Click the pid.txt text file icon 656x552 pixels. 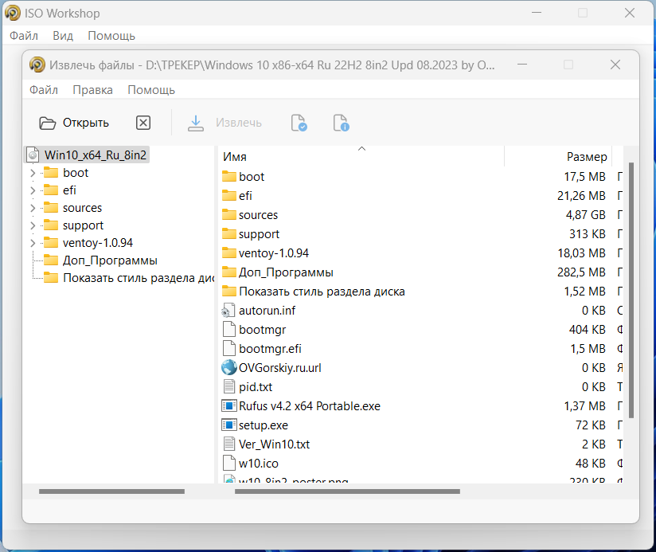[x=228, y=386]
